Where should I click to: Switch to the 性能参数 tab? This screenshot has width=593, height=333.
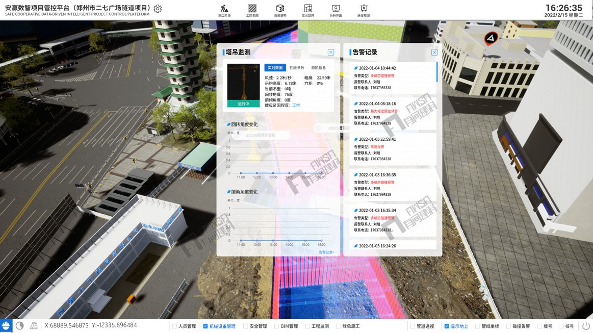[297, 68]
